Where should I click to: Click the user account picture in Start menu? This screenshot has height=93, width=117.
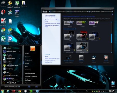coord(33,49)
